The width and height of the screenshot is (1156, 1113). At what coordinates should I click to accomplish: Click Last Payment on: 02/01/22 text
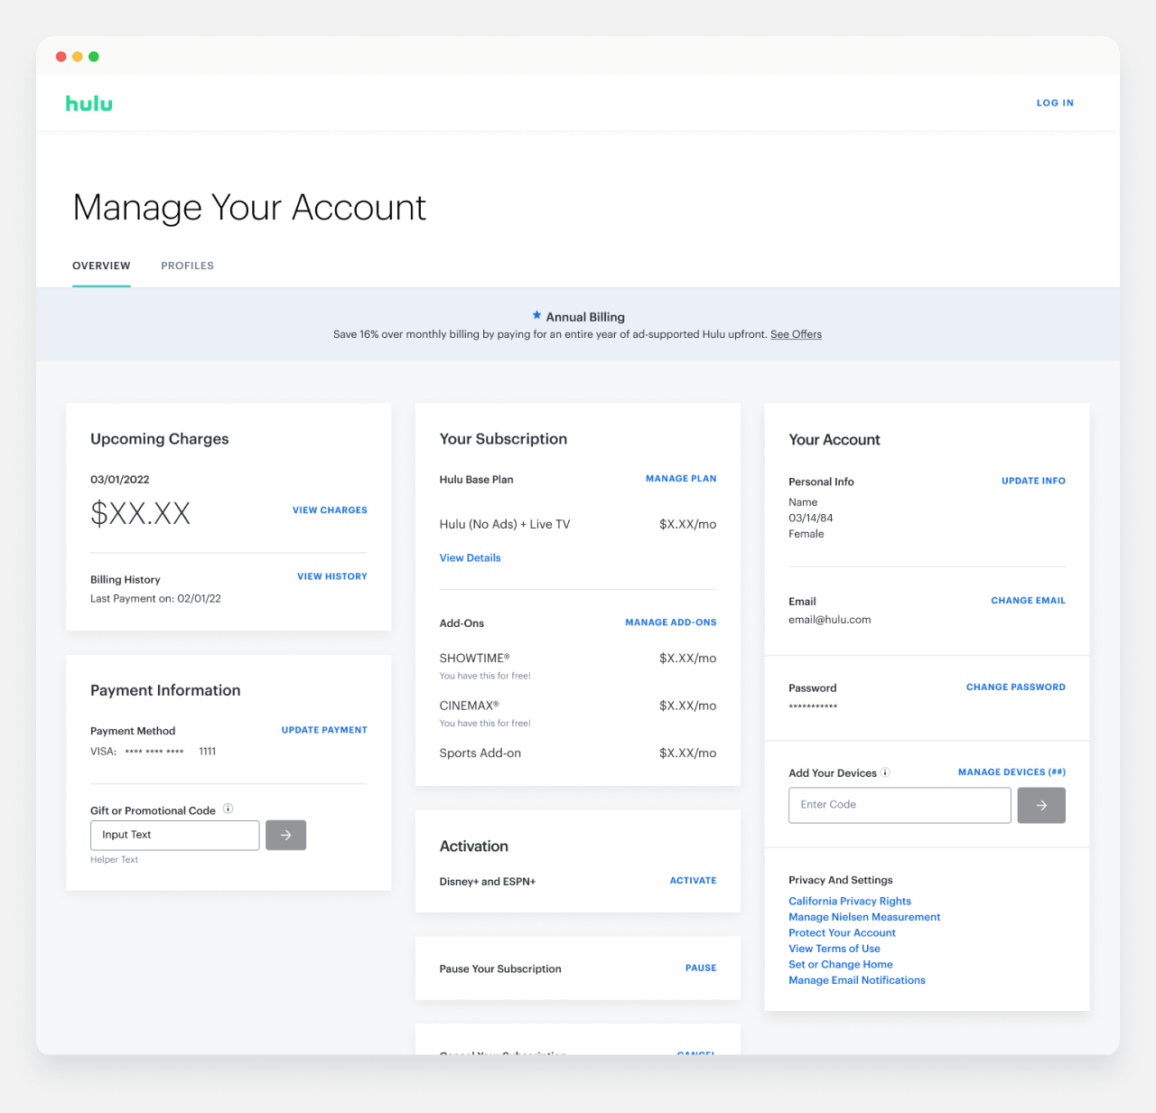[x=155, y=599]
